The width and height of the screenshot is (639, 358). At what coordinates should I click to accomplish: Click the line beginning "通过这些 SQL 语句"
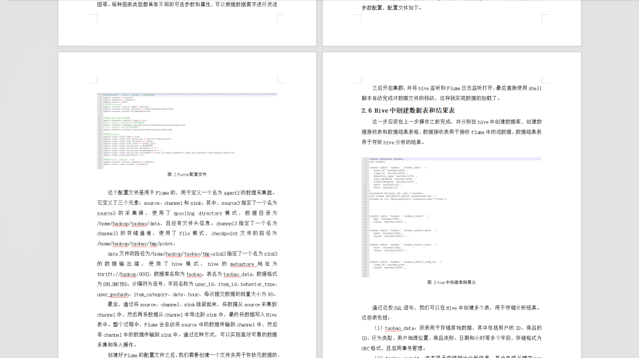click(x=457, y=308)
